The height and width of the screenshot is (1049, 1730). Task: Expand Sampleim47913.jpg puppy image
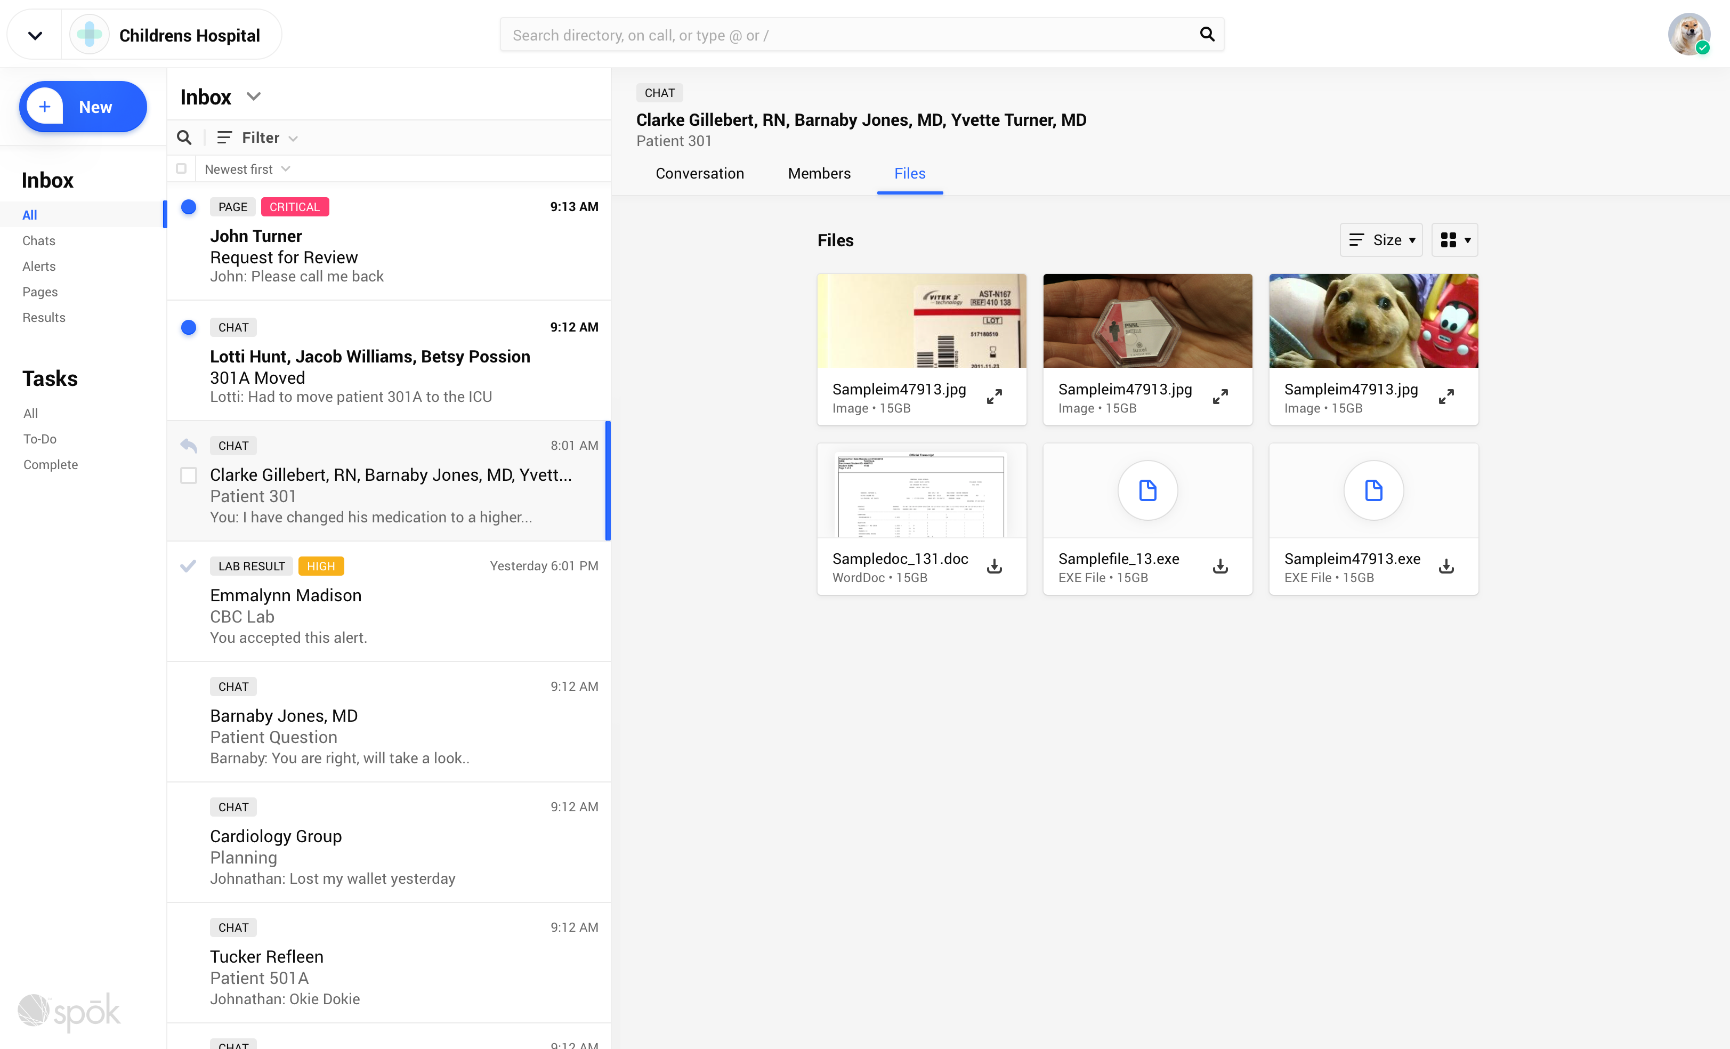pos(1446,397)
